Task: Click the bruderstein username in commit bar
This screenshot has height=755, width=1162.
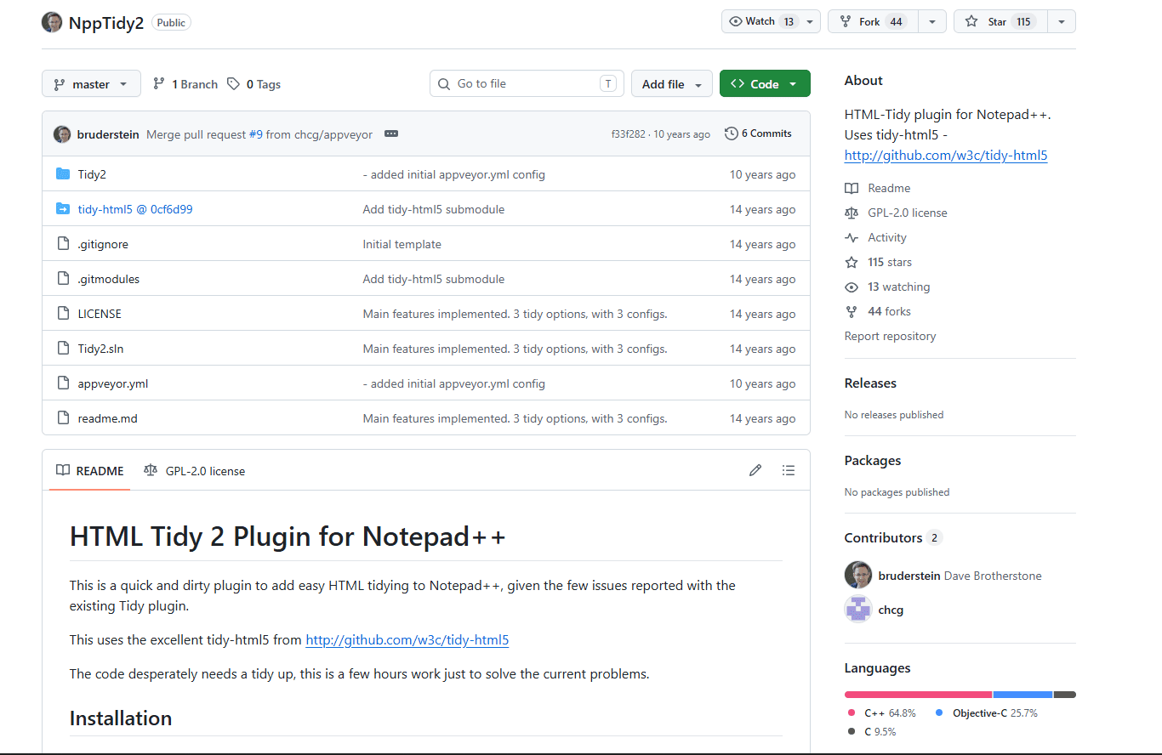Action: 108,134
